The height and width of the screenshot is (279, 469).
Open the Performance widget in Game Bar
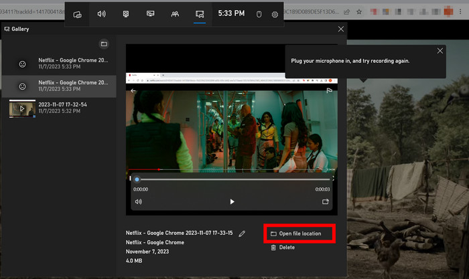151,14
